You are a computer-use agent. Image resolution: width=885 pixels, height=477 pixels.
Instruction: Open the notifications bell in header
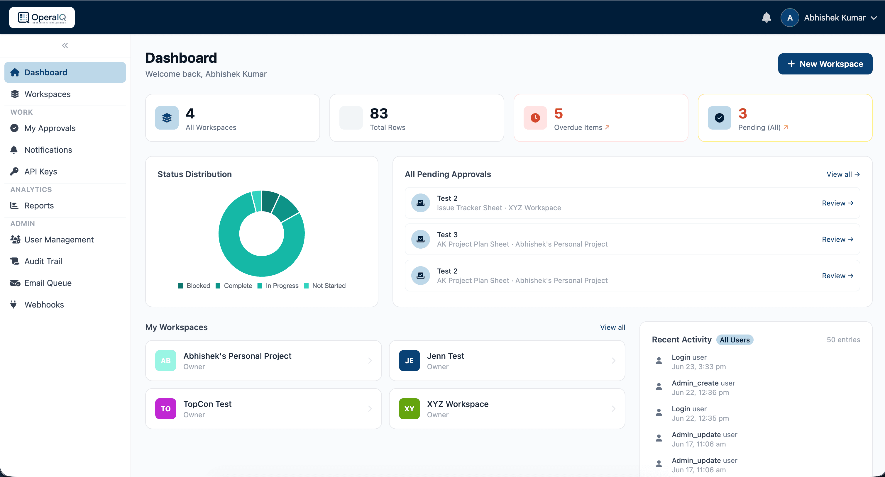point(766,18)
